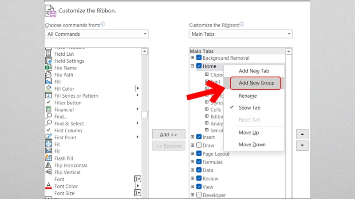The height and width of the screenshot is (199, 355).
Task: Select the Flash Fill icon
Action: click(x=48, y=158)
